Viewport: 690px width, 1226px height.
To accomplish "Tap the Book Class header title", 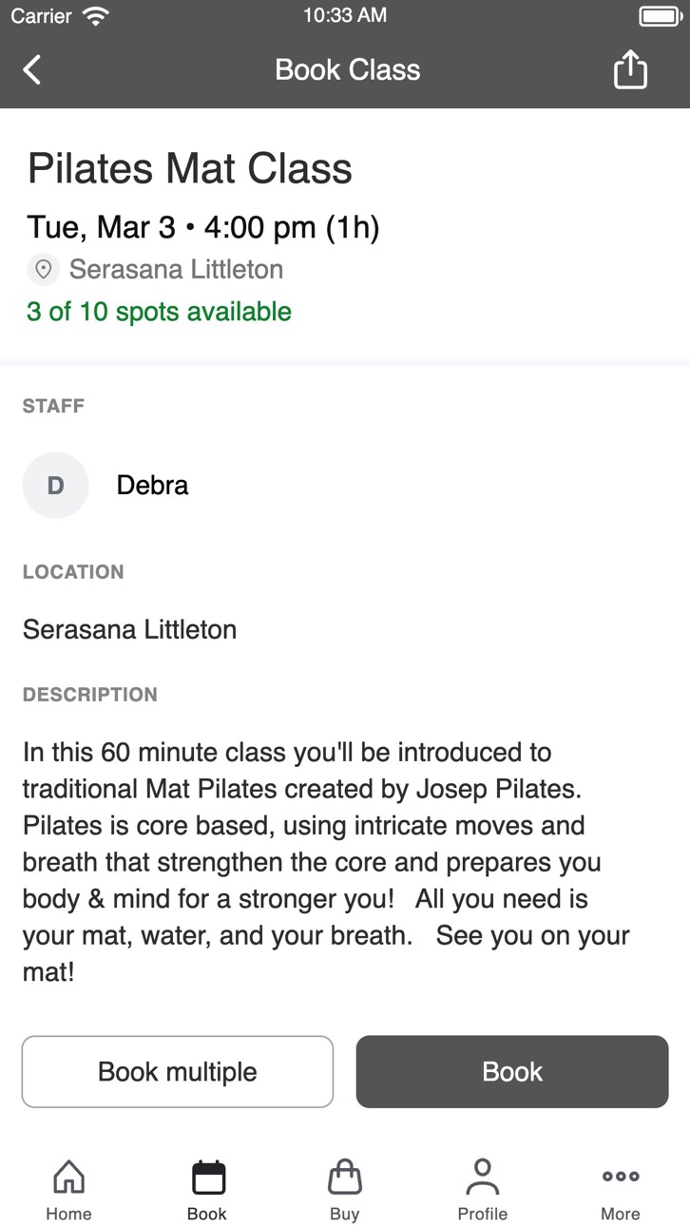I will [348, 69].
